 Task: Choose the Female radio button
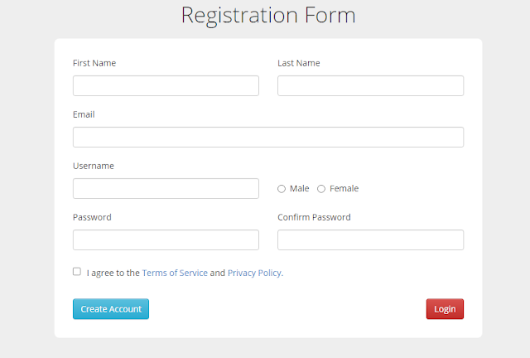point(321,189)
